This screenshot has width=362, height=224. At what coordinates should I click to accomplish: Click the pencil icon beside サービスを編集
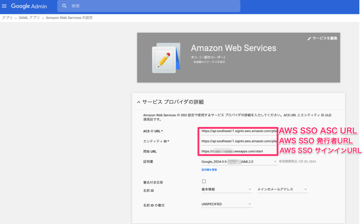pos(309,38)
